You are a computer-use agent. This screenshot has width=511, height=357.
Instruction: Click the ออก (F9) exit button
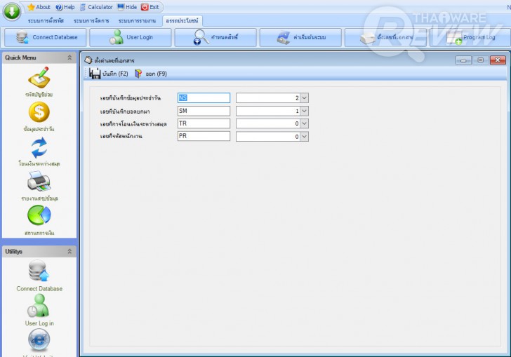click(x=150, y=74)
